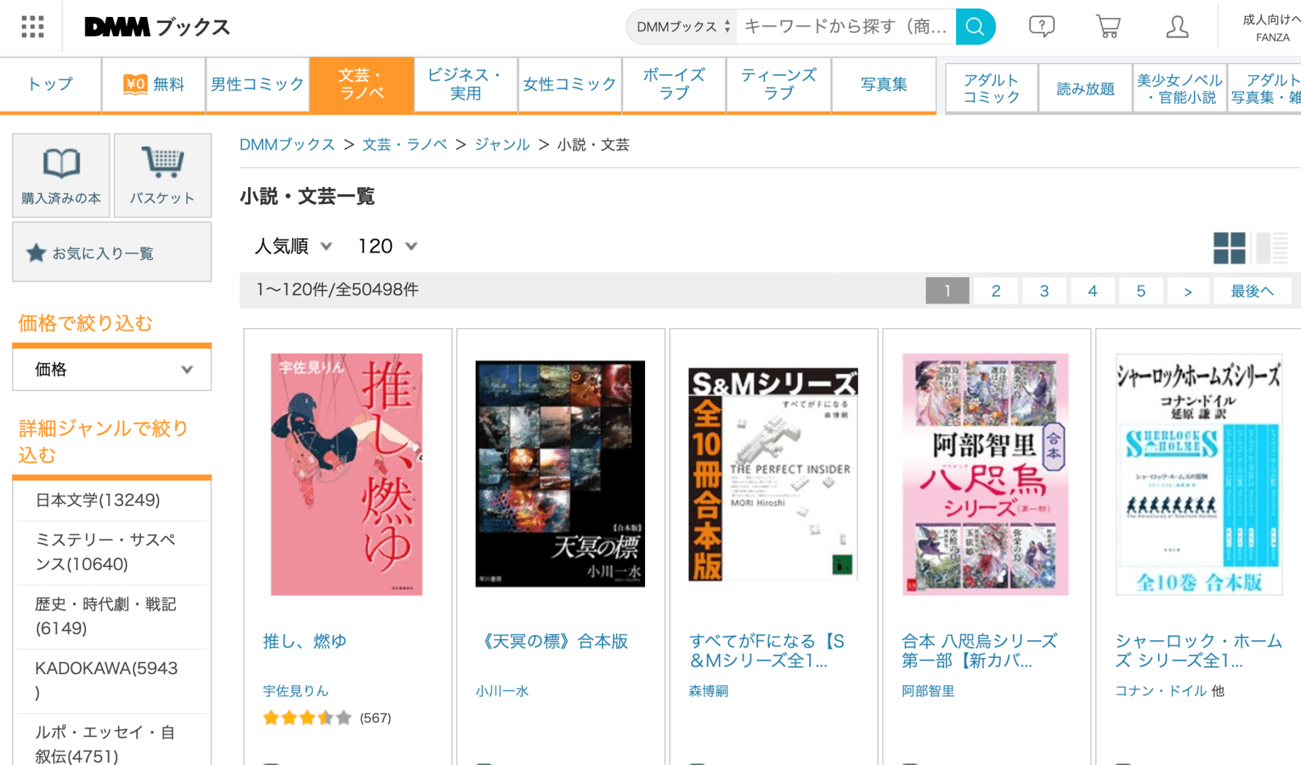The width and height of the screenshot is (1301, 765).
Task: Open the シャーロック・ホームズ book cover
Action: 1199,474
